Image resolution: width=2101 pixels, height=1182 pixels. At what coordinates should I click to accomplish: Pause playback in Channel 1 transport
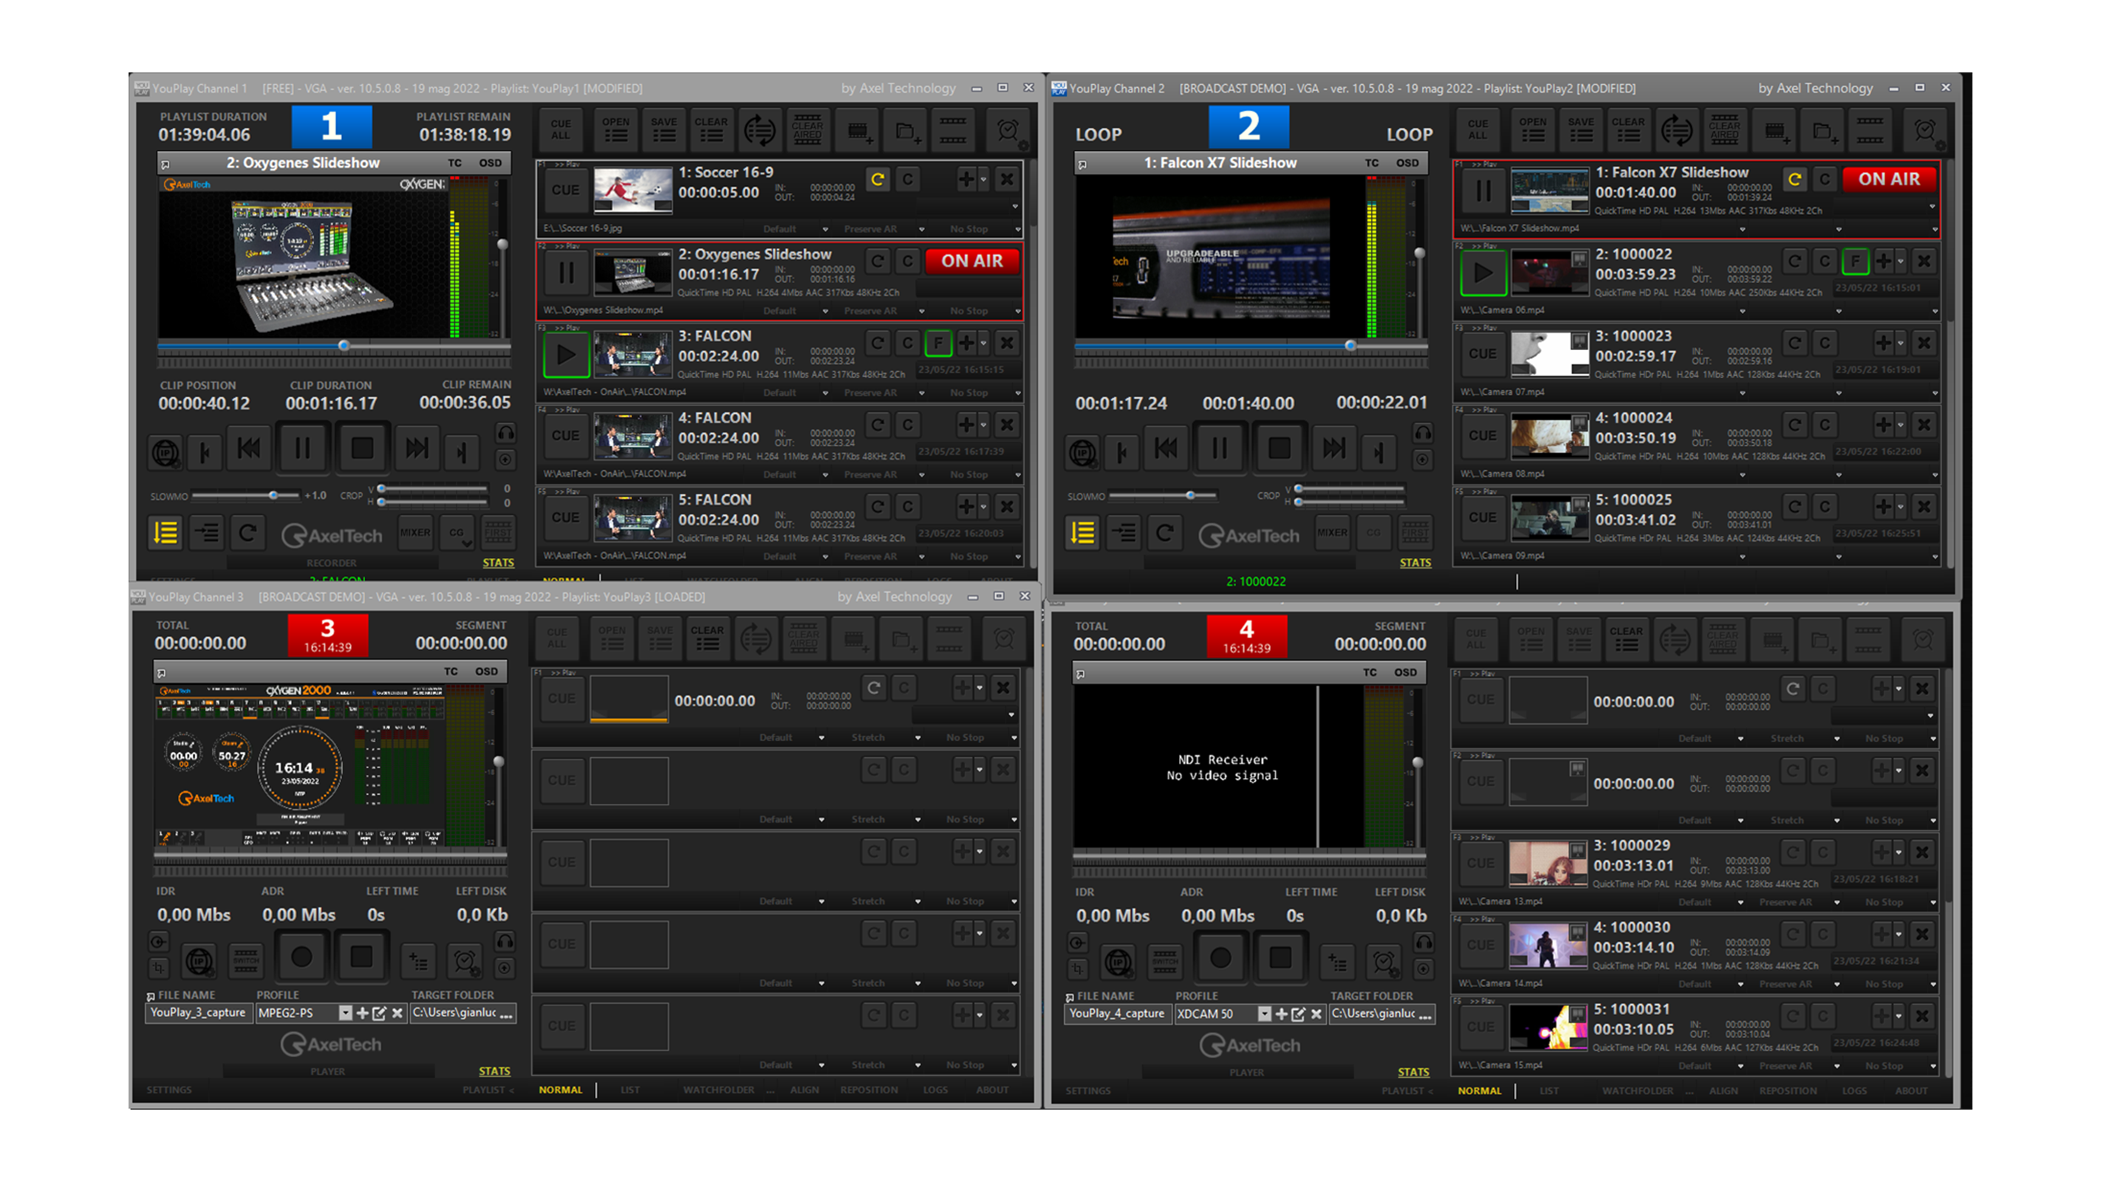pos(301,448)
